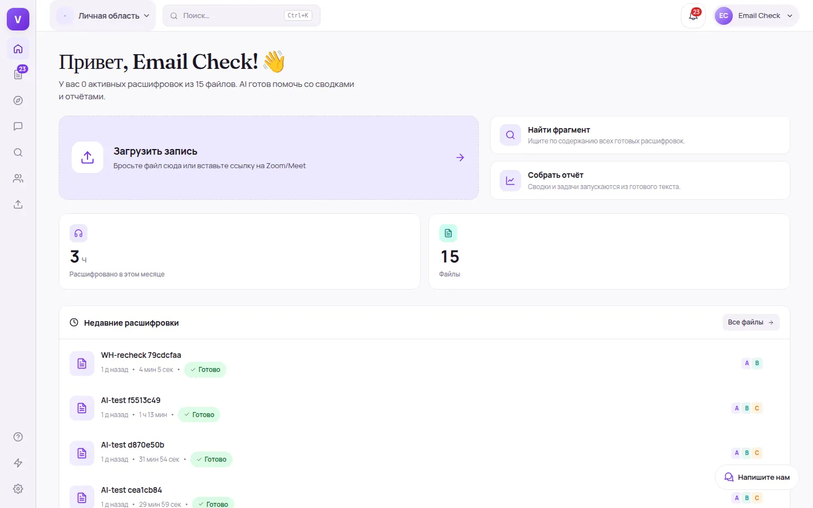This screenshot has height=508, width=813.
Task: Open the Собрать отчёт card
Action: (640, 181)
